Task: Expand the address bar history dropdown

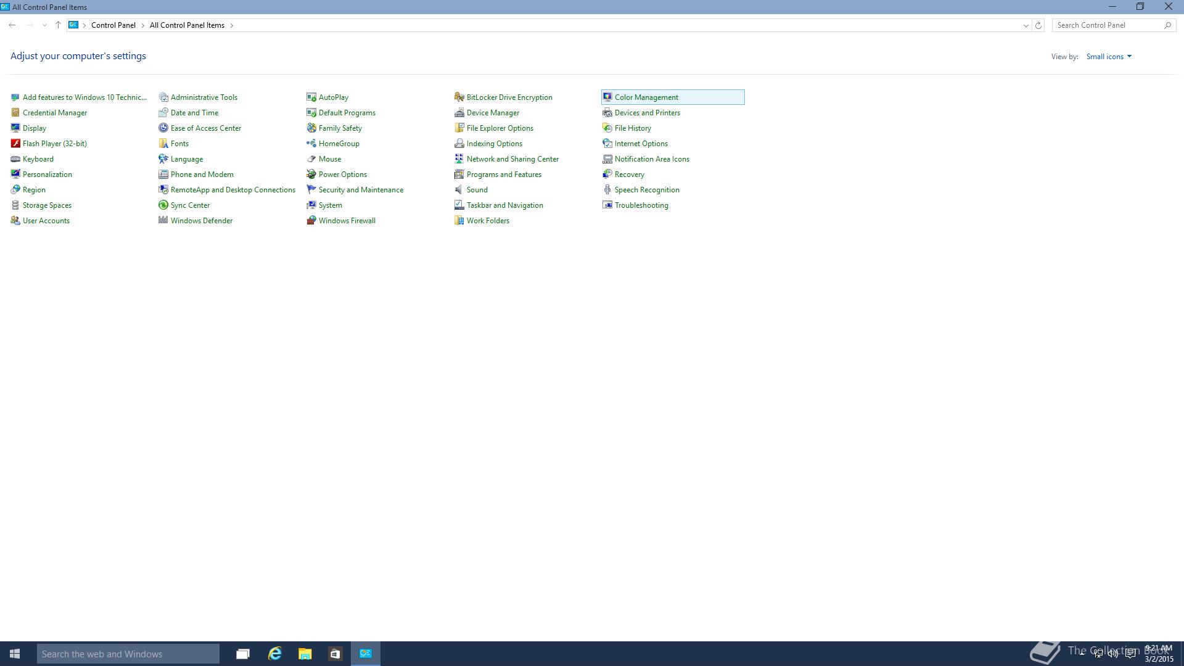Action: [x=1026, y=25]
